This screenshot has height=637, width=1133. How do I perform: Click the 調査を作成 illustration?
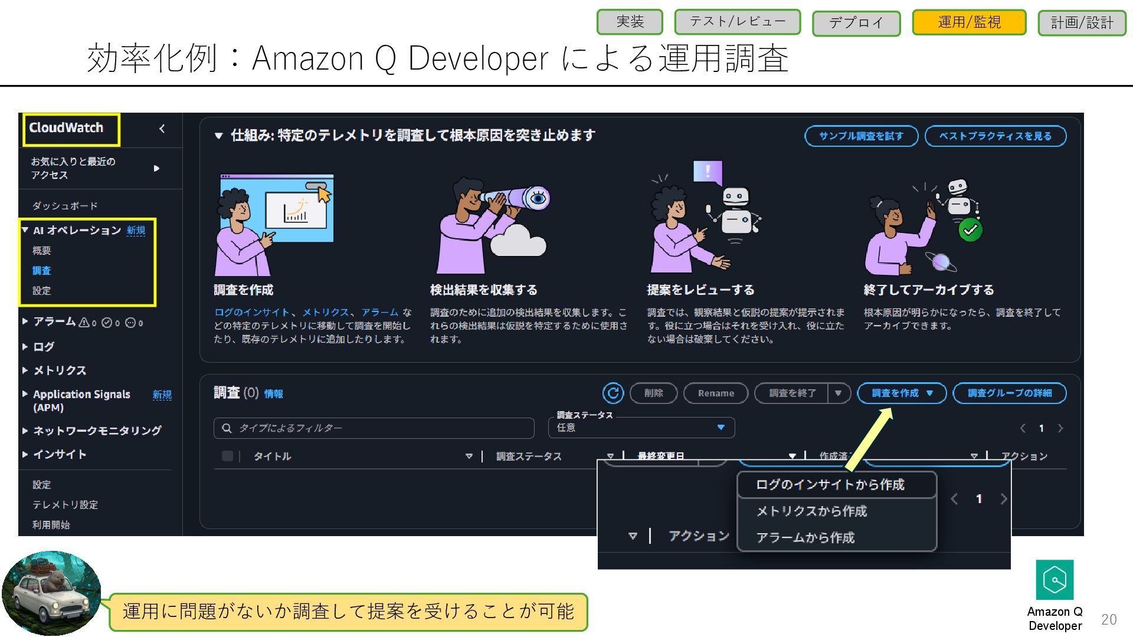click(x=274, y=224)
